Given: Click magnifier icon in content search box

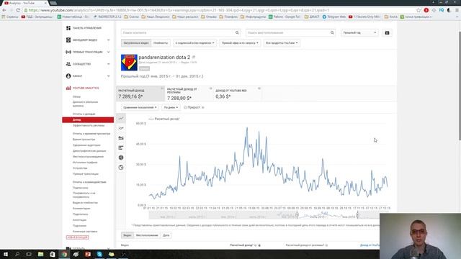Looking at the screenshot, I should (x=237, y=32).
